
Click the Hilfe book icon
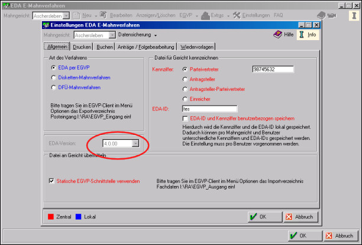pyautogui.click(x=277, y=35)
